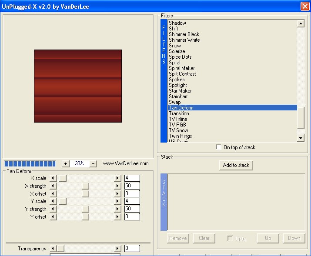Select the Spokes filter
311x256 pixels.
(232, 80)
